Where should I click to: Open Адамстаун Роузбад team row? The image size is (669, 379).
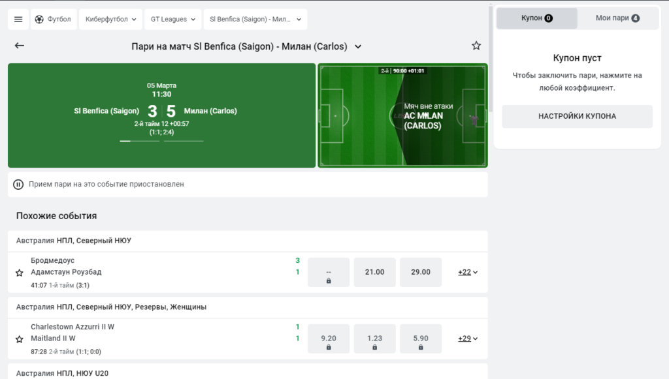(x=66, y=271)
